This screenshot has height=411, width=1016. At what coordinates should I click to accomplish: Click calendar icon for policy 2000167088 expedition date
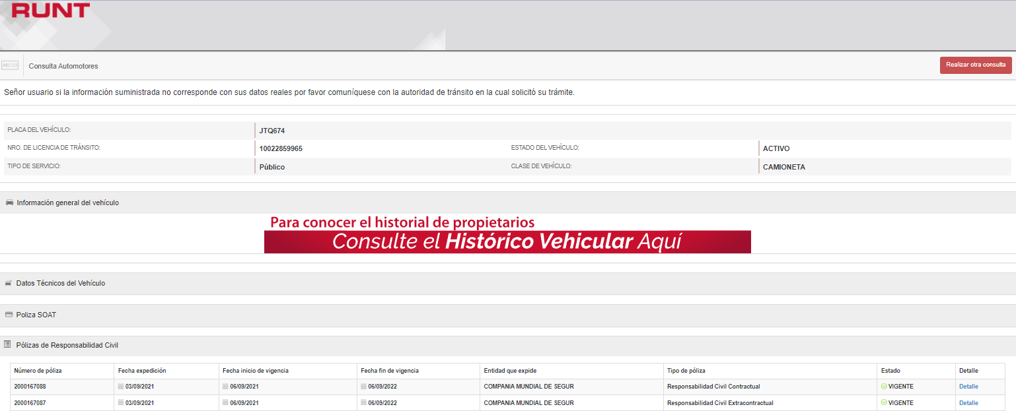pos(121,387)
